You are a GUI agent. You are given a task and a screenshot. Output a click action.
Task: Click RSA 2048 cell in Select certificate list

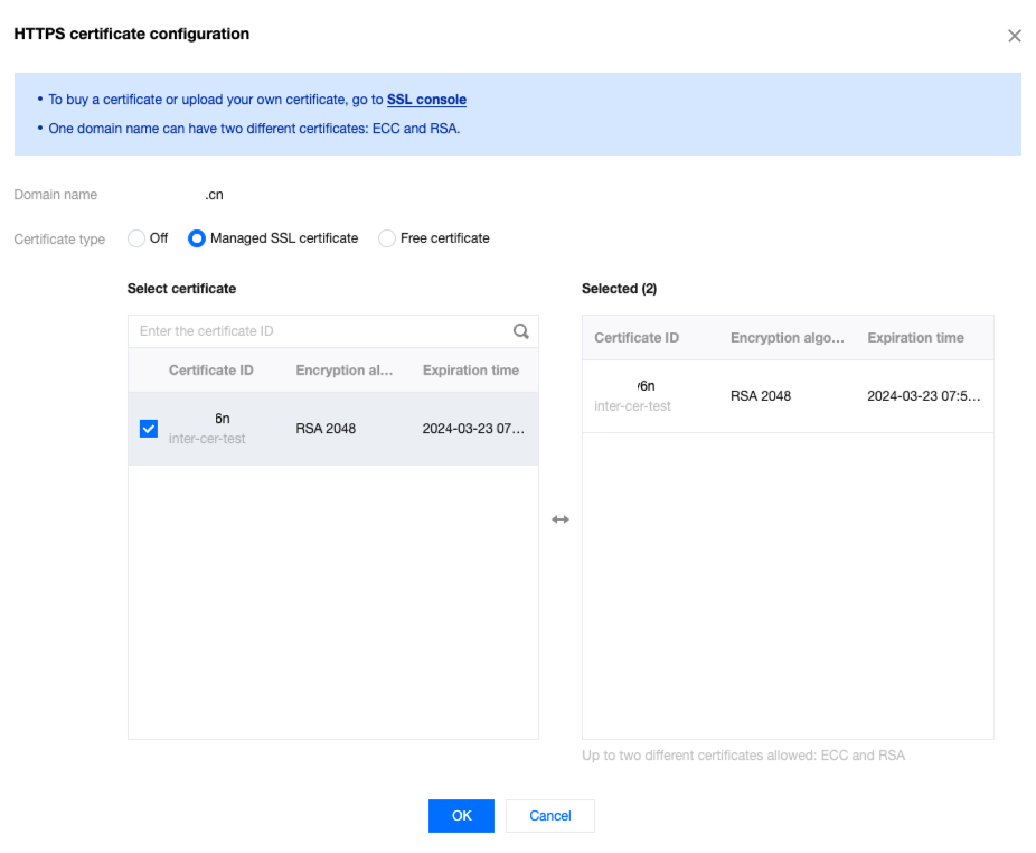pos(326,428)
